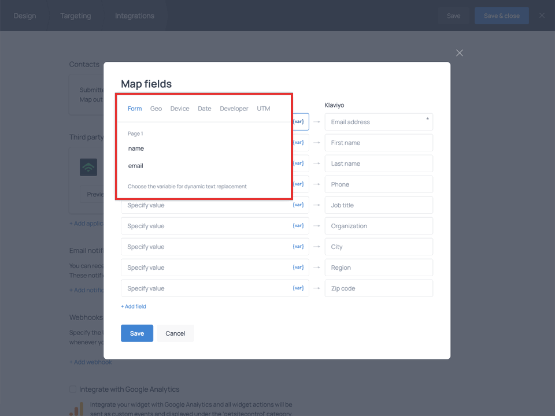The height and width of the screenshot is (416, 555).
Task: Open the Device variables tab
Action: (x=180, y=109)
